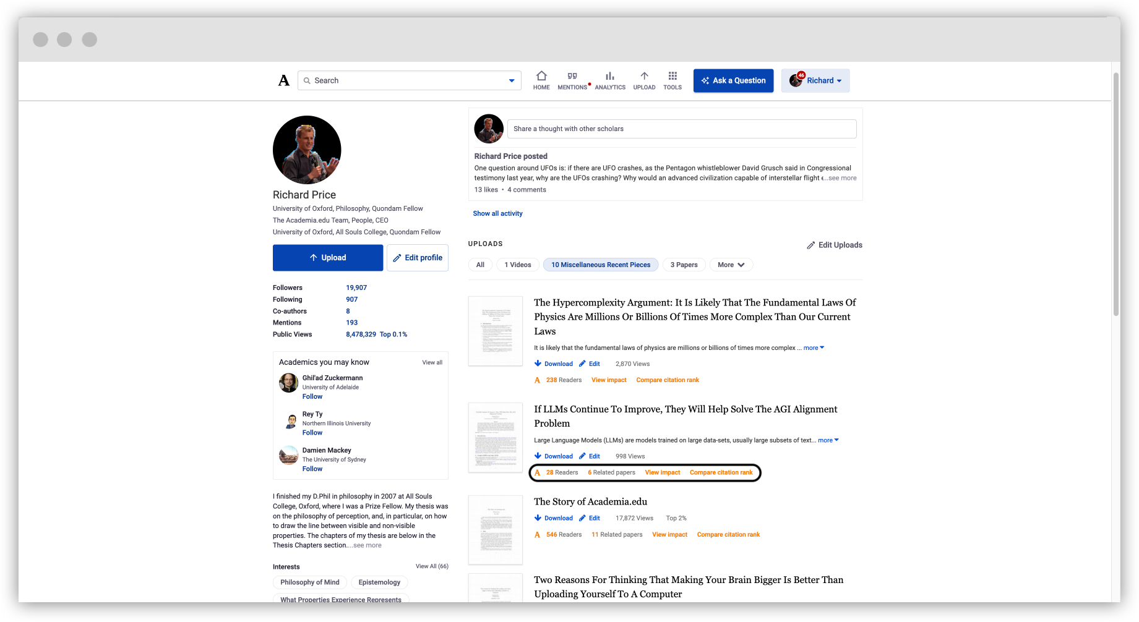Click the pencil icon beside Edit Uploads
Viewport: 1139px width, 622px height.
point(810,245)
